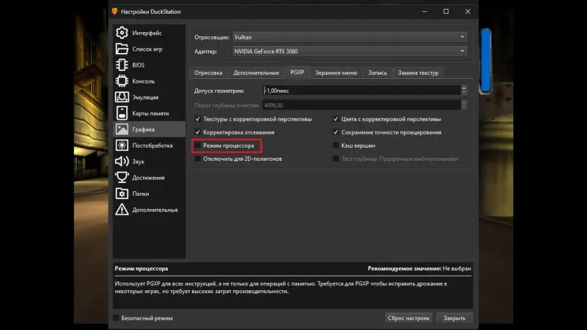The image size is (587, 330).
Task: Open Список игр folder icon
Action: (122, 49)
